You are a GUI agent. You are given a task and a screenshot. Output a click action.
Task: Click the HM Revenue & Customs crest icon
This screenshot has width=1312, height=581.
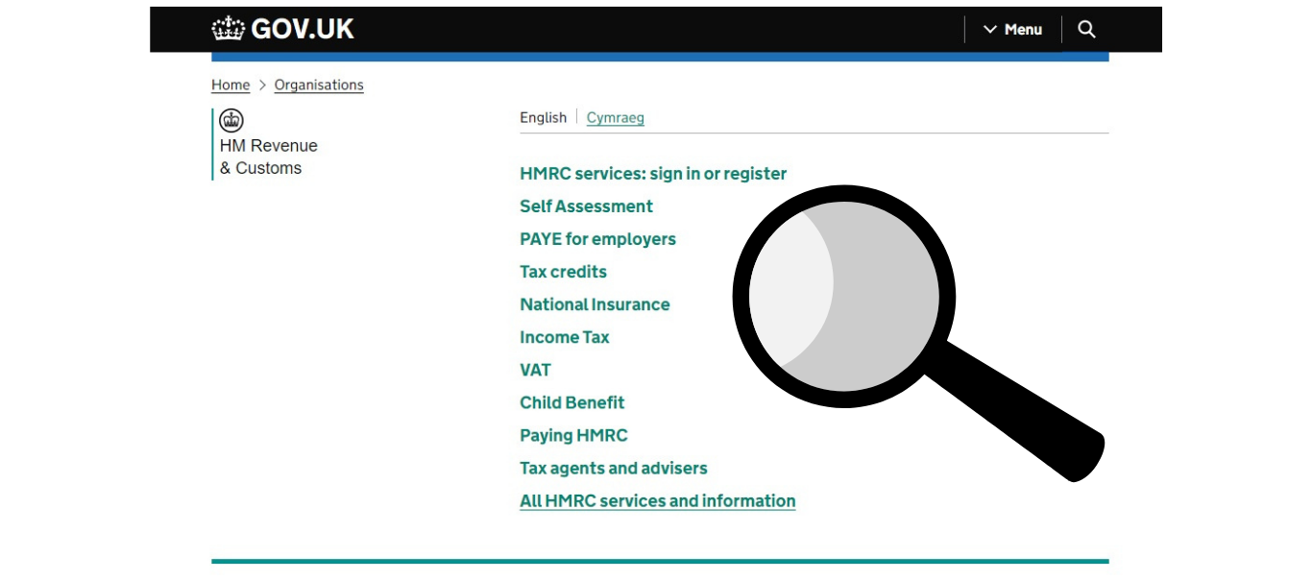pos(231,120)
